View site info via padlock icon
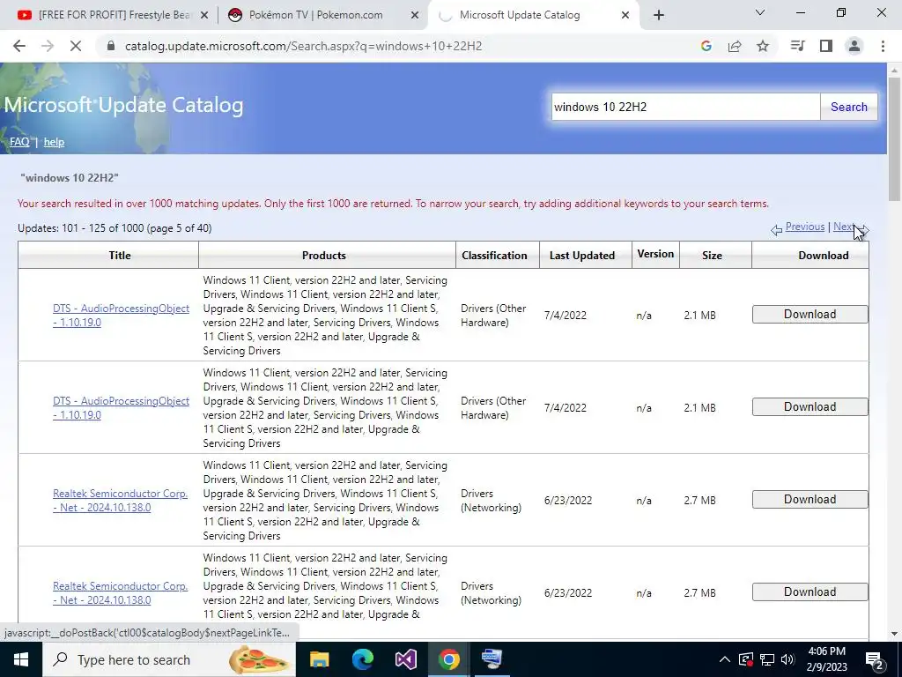Image resolution: width=902 pixels, height=677 pixels. pos(111,46)
